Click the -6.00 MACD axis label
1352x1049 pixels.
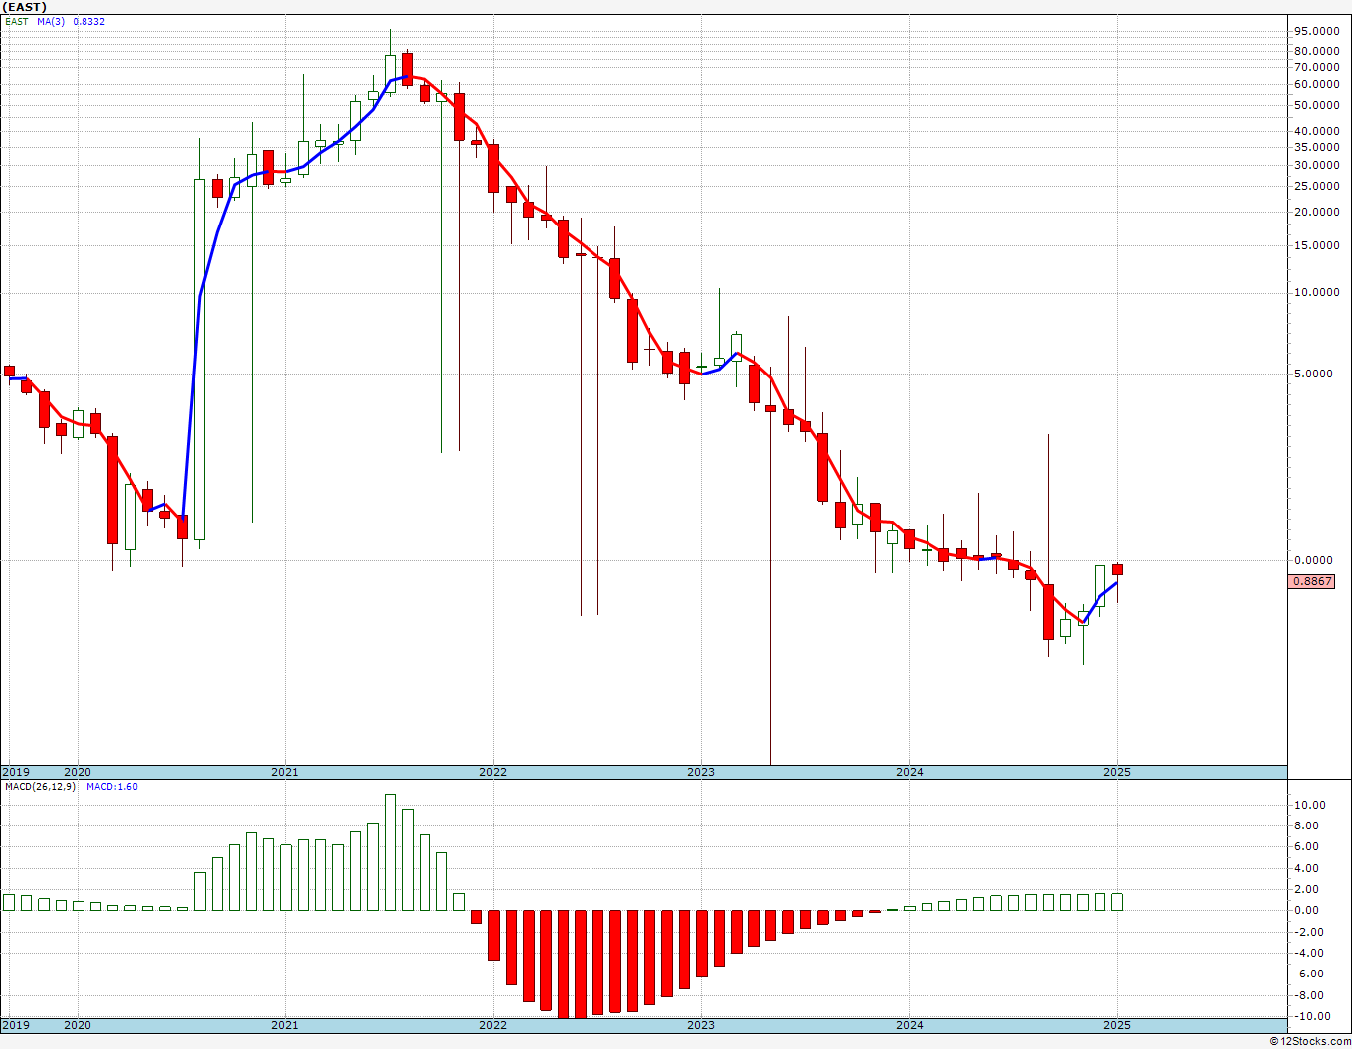click(1309, 974)
